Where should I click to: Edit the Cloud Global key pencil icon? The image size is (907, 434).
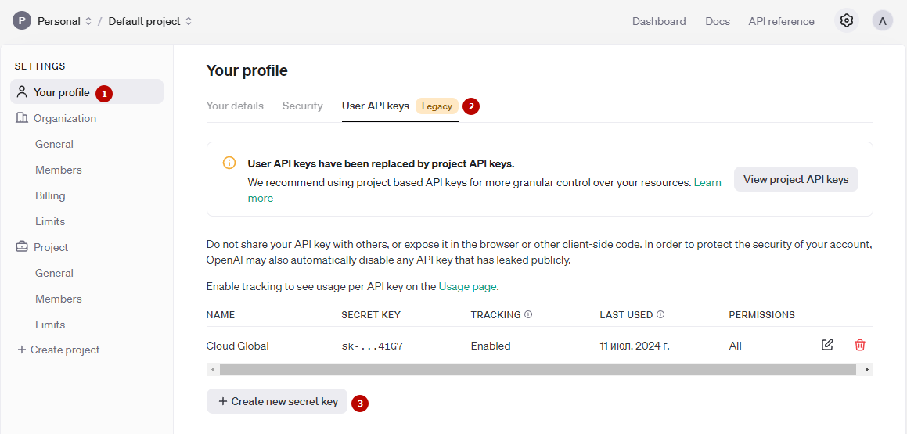(x=827, y=345)
